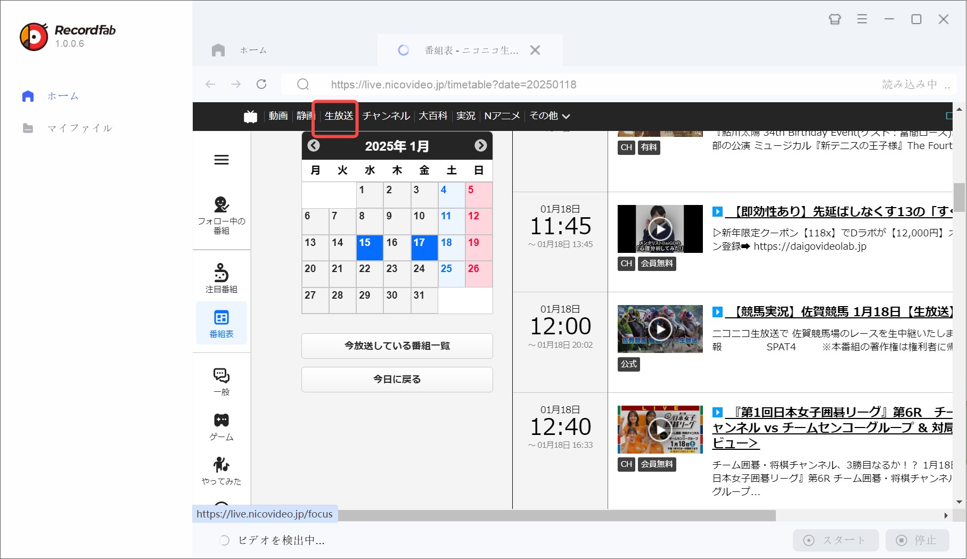Open 先延ばしなくす13の program link
Screen dimensions: 967x559
(839, 211)
